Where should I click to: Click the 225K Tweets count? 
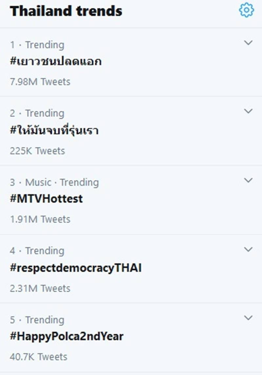pos(37,151)
